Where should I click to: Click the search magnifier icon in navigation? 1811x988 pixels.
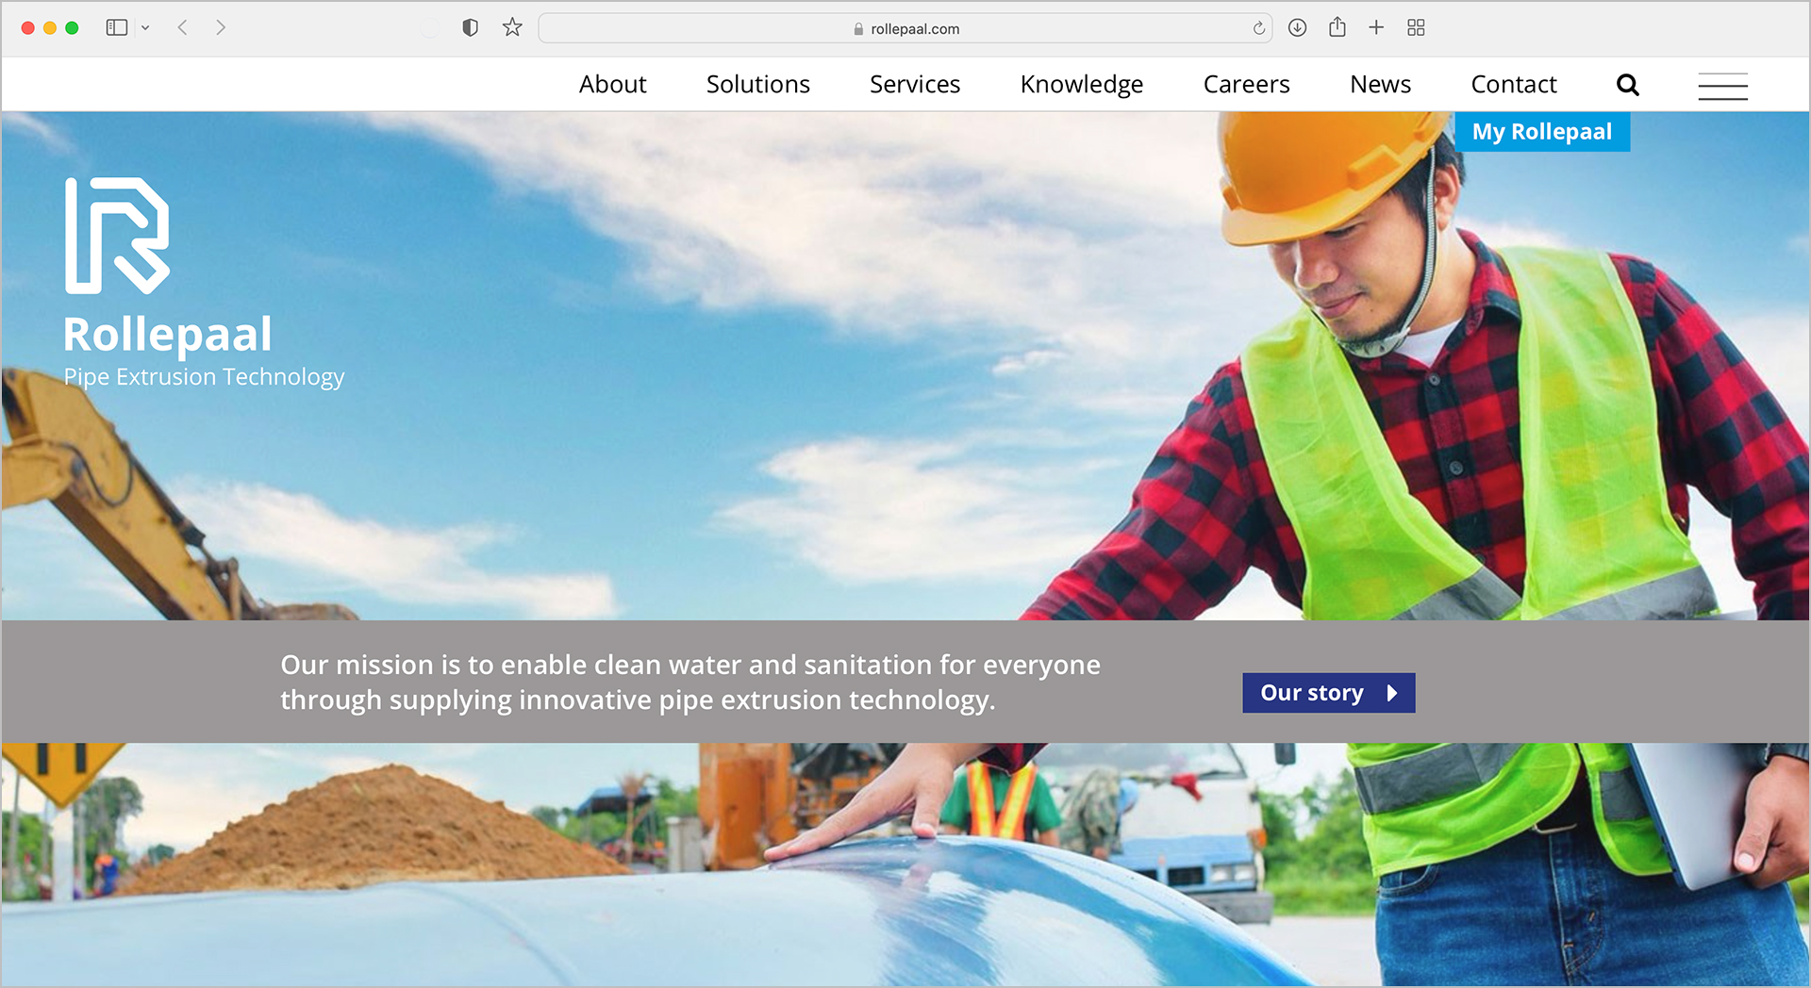[1627, 85]
